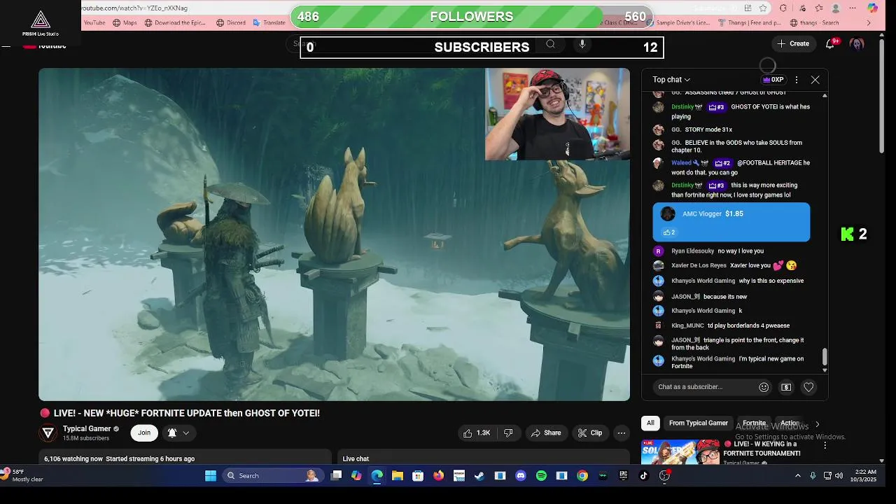Open the weather widget showing 58°F
The width and height of the screenshot is (896, 504).
pyautogui.click(x=22, y=475)
